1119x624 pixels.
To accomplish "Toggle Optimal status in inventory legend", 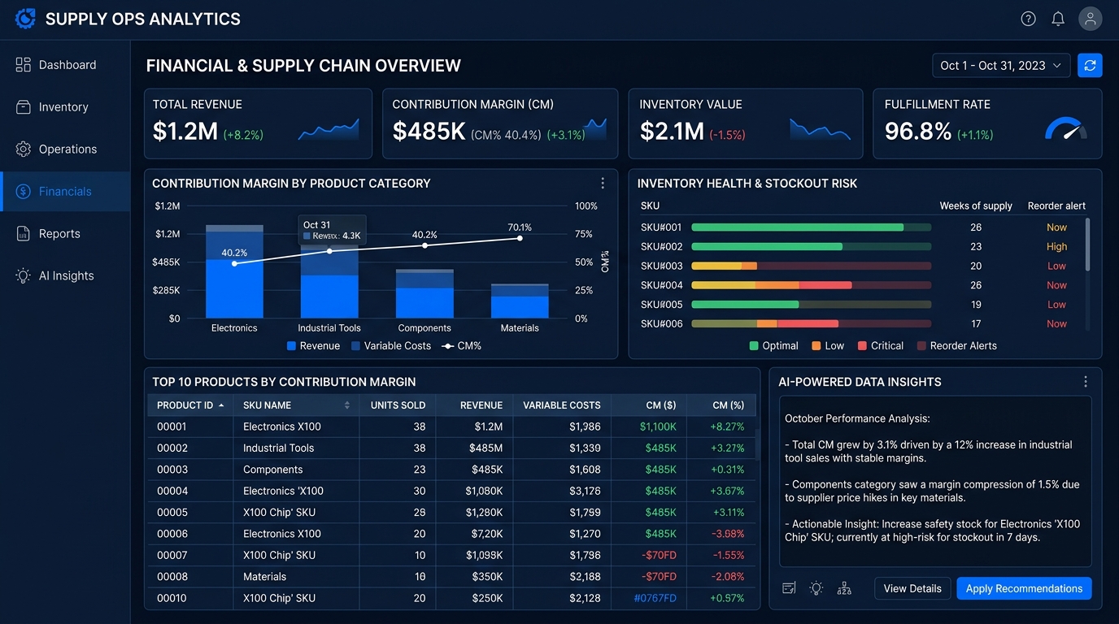I will (773, 346).
